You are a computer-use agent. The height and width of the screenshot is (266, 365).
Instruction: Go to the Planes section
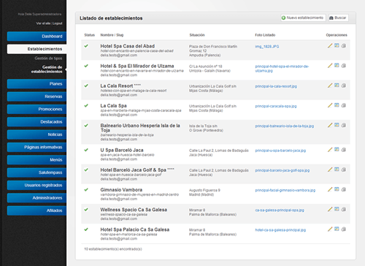pos(36,84)
